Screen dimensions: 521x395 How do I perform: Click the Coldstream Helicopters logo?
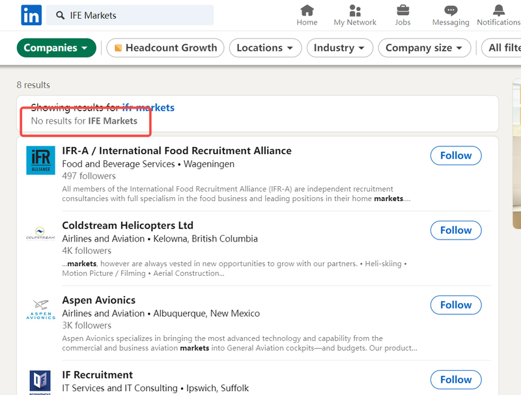click(40, 234)
